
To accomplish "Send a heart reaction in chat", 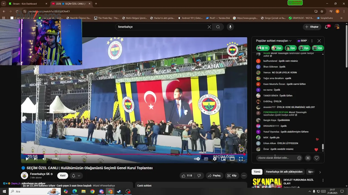I will pos(316,158).
